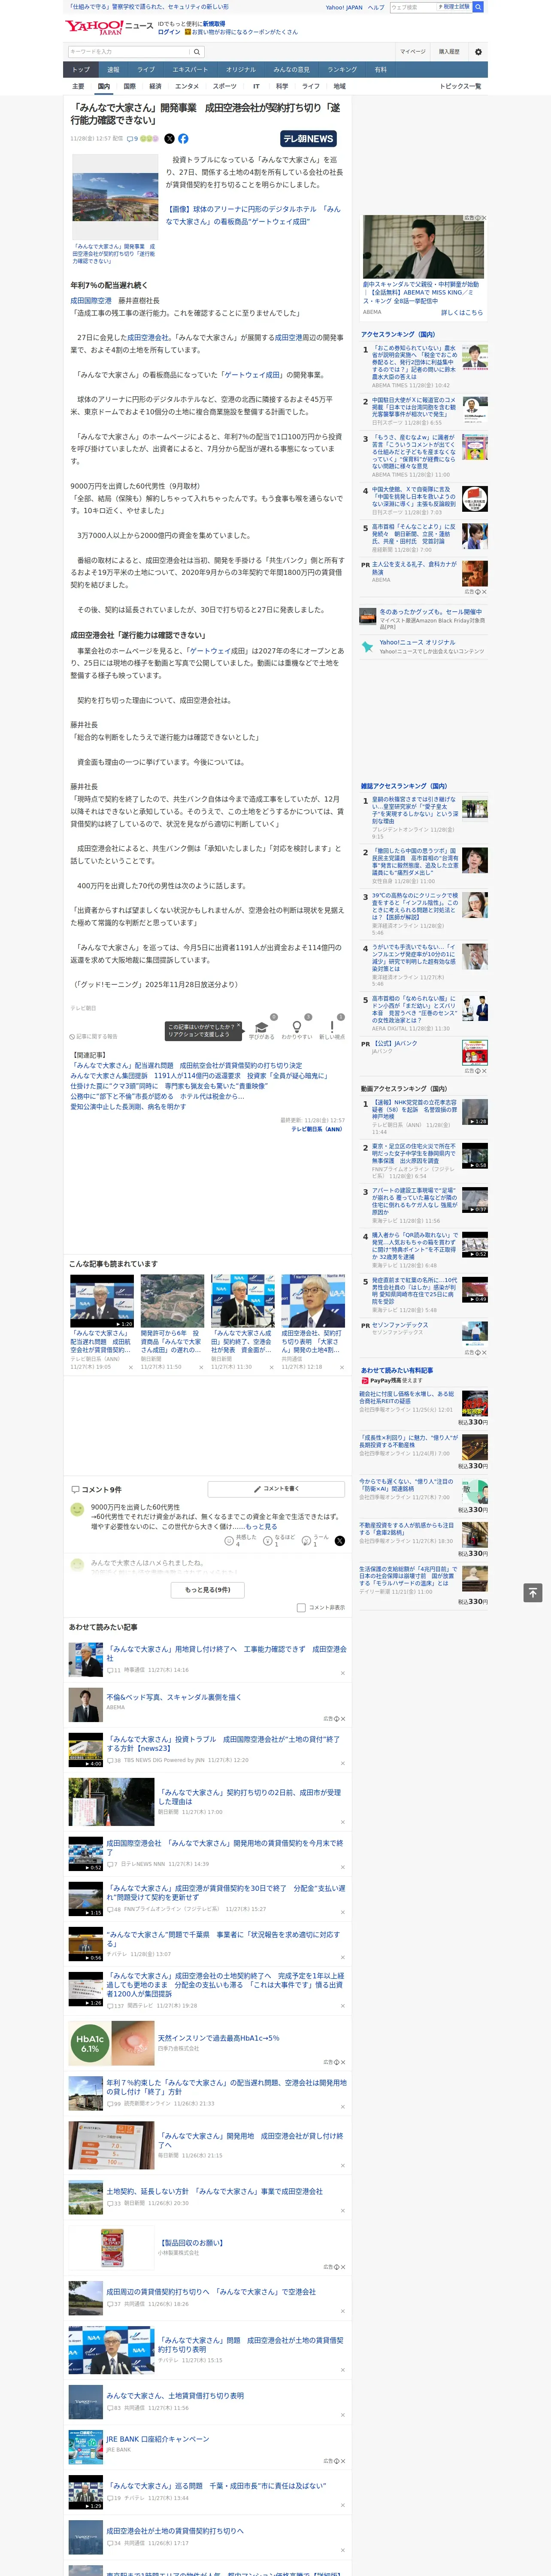
Task: Open the エキスパート navigation tab
Action: coord(190,70)
